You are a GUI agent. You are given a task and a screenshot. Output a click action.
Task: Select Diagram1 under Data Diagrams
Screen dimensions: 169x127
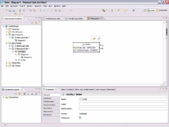(21, 40)
